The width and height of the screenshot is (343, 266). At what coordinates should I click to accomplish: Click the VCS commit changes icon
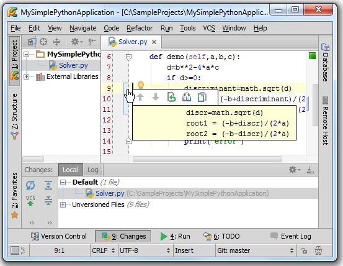(x=30, y=201)
